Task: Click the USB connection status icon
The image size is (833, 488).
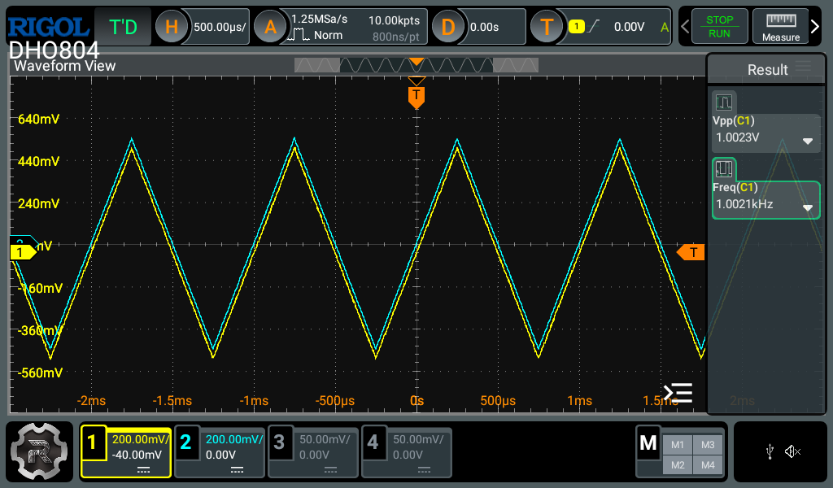Action: point(770,451)
